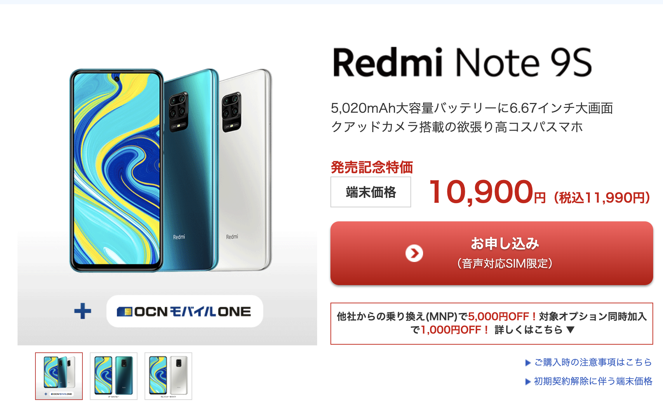Click the blue plus icon

[83, 311]
